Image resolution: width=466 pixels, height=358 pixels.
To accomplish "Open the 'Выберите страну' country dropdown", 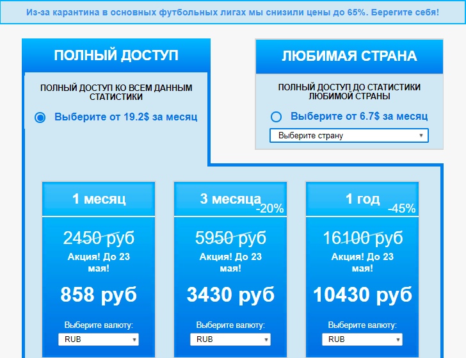I will (348, 136).
